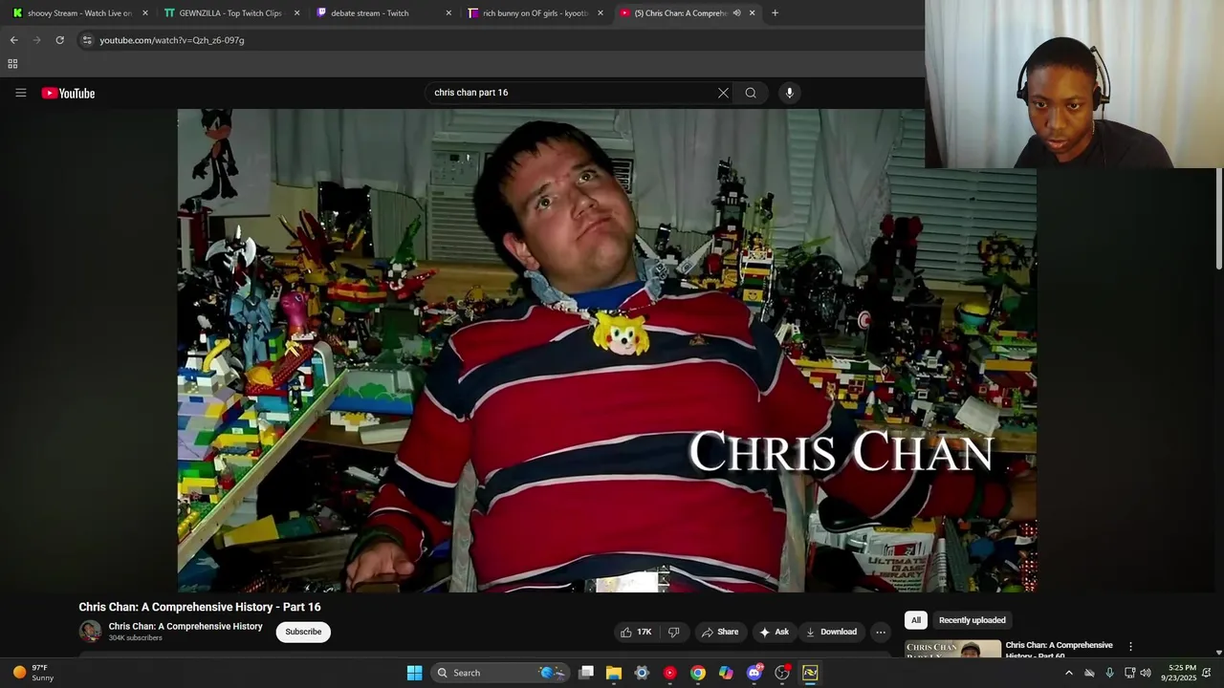Switch to the 'GEWNZILLA - Top Twitch Clips' tab

coord(230,13)
